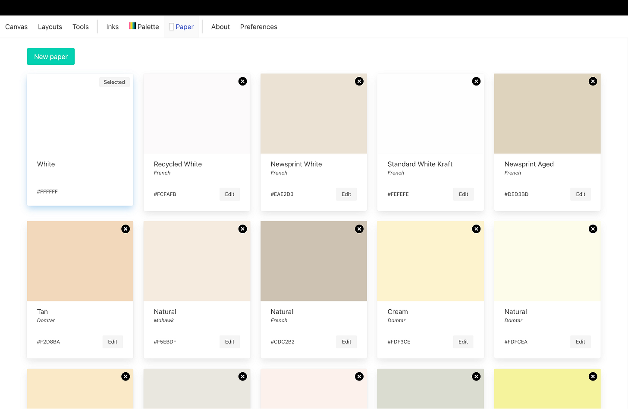The image size is (628, 409).
Task: Remove the Cream Domtar paper
Action: coord(476,229)
